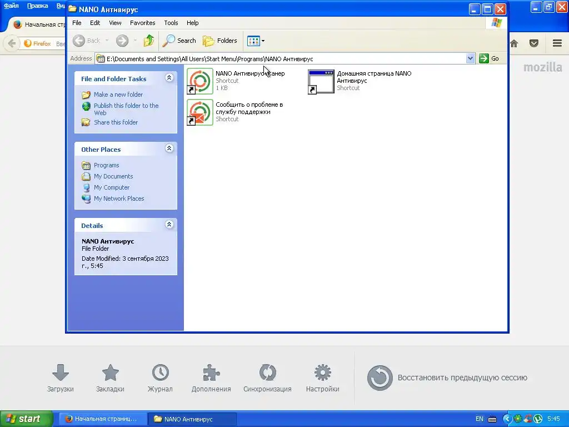Click the EN language indicator
Viewport: 569px width, 427px height.
[x=480, y=419]
